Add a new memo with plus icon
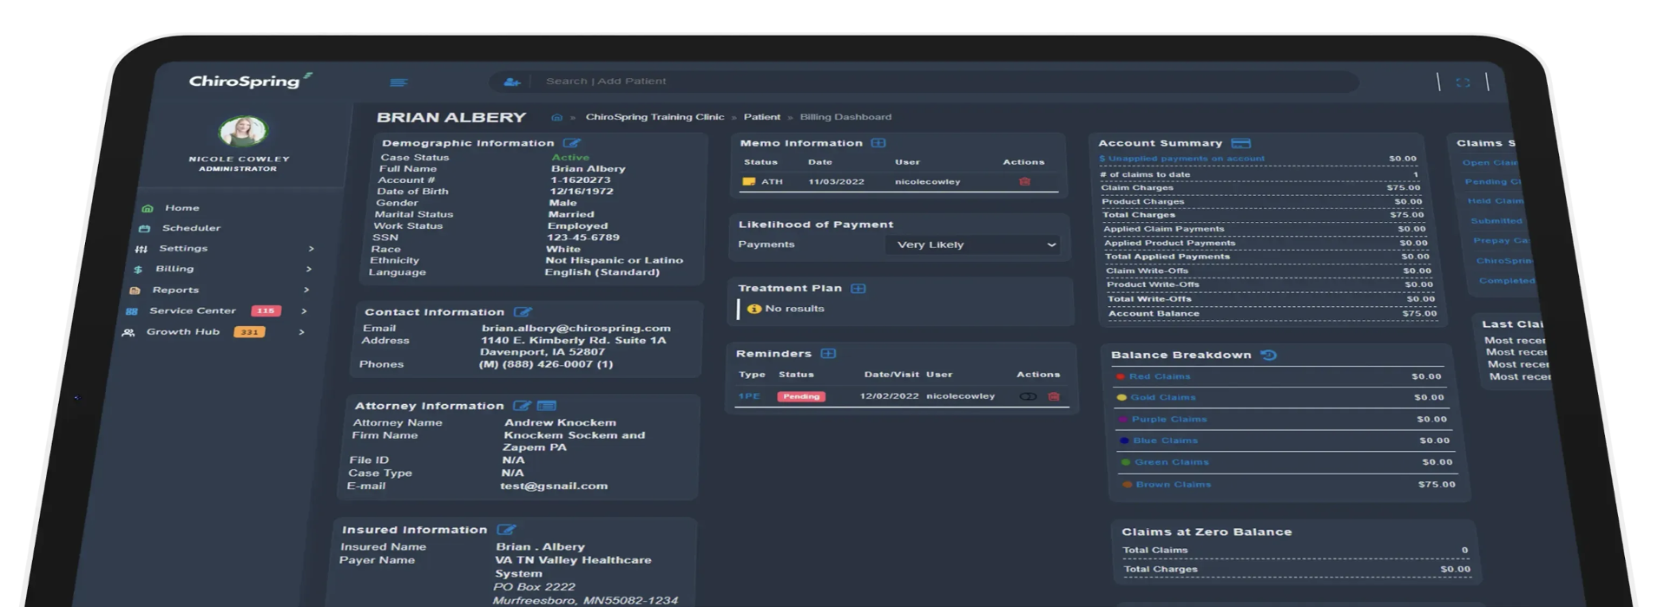The image size is (1664, 607). tap(878, 143)
